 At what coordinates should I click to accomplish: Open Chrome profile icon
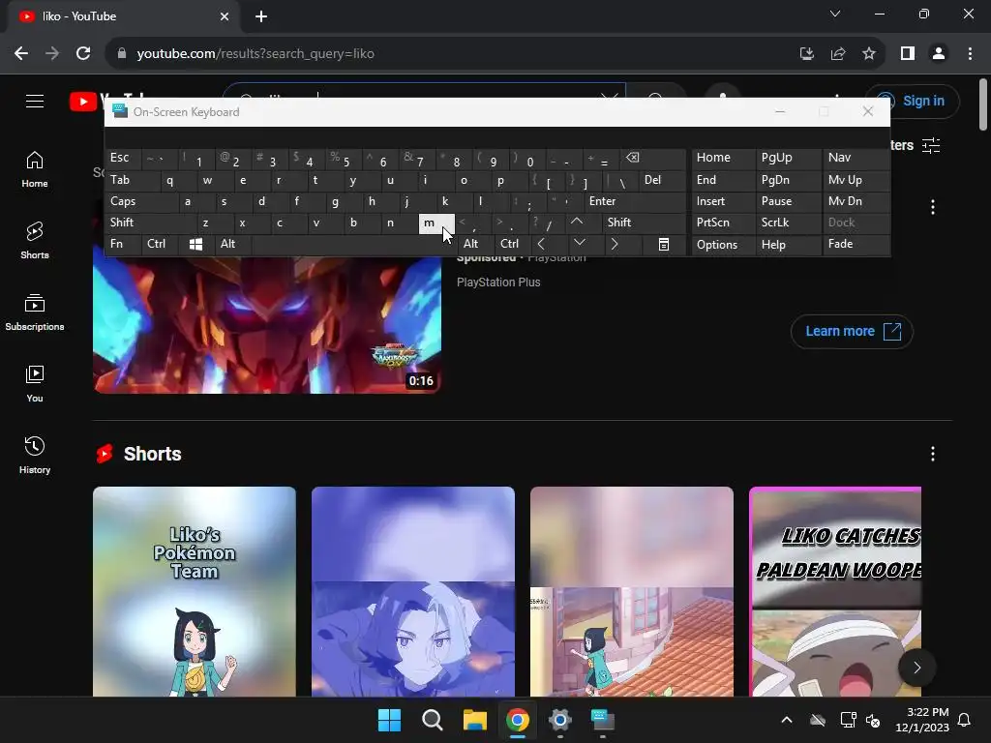(x=939, y=54)
